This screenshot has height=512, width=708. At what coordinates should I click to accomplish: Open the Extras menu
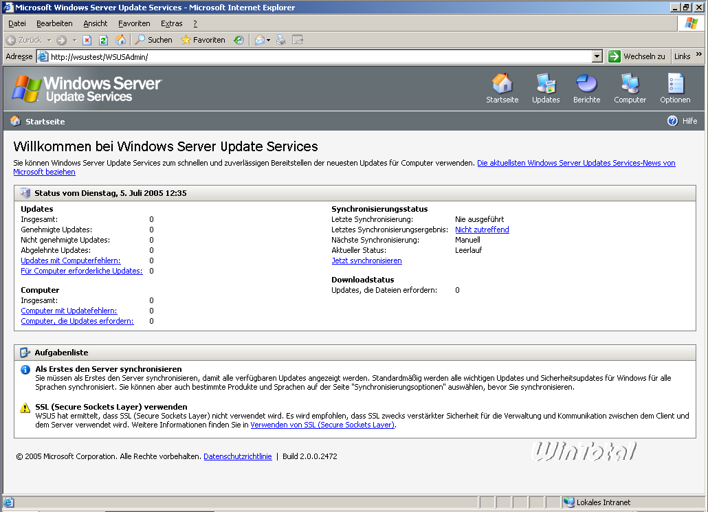(x=172, y=23)
